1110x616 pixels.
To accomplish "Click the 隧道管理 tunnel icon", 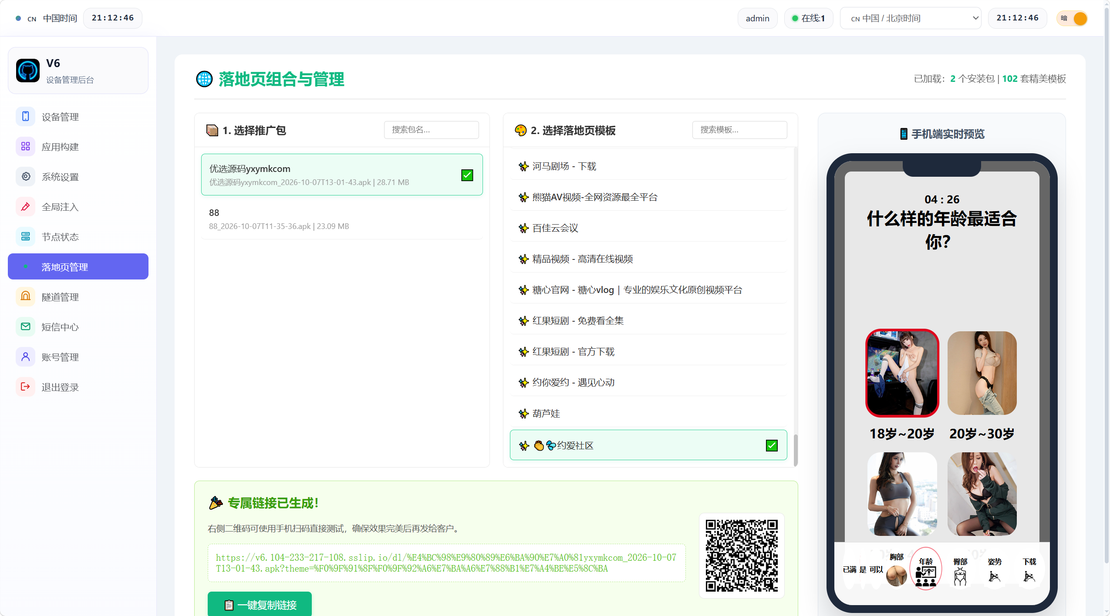I will [26, 297].
